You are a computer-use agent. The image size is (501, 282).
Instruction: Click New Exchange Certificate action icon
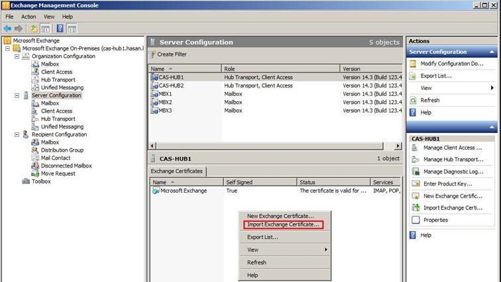pos(416,196)
